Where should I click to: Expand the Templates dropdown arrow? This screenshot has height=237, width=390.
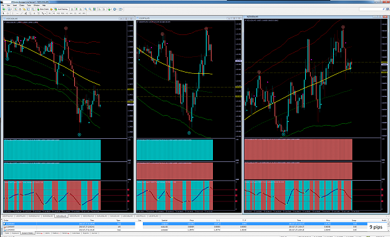click(123, 9)
